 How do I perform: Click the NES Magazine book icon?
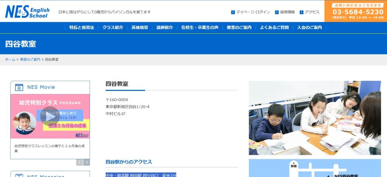click(19, 175)
